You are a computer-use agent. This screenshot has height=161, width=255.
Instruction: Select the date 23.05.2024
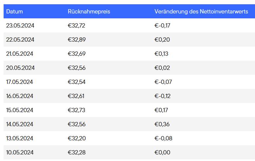(x=20, y=26)
